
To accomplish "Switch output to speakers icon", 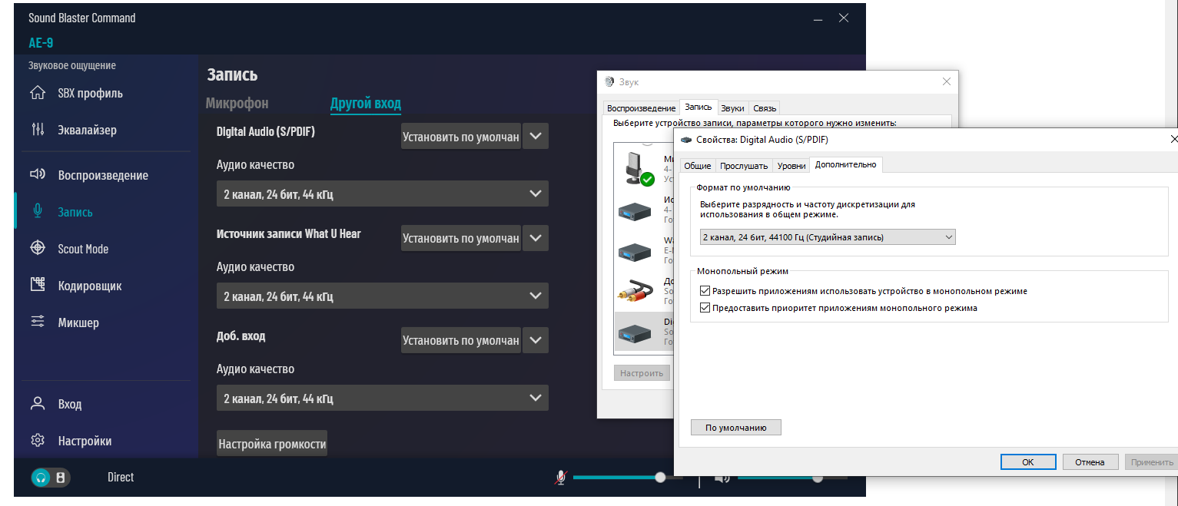I will pos(61,478).
